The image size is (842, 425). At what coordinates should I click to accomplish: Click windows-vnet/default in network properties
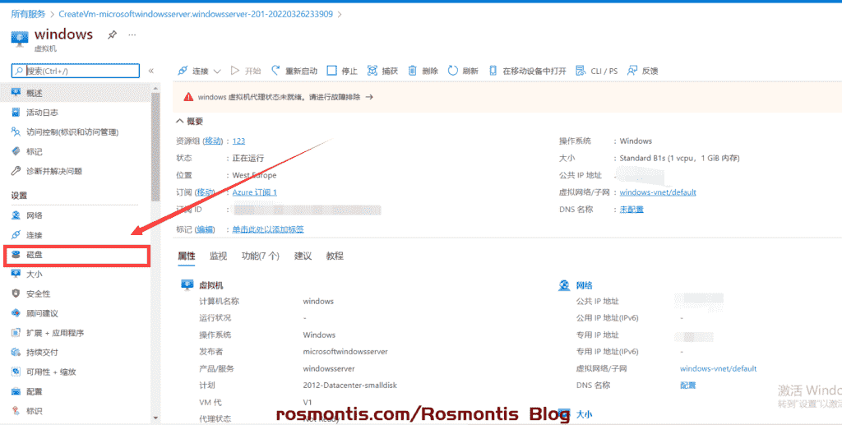718,368
